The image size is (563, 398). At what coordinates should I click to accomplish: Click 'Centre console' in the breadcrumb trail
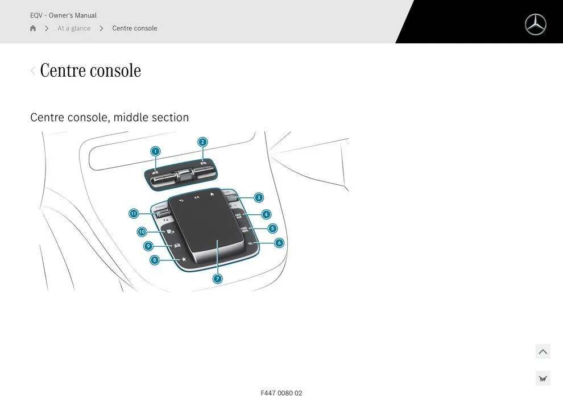click(x=135, y=28)
